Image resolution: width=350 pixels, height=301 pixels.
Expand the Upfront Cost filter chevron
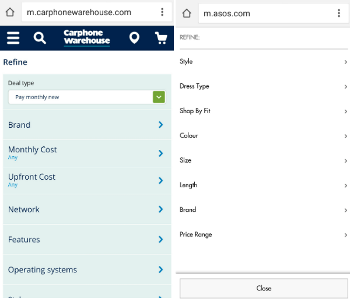pos(161,180)
